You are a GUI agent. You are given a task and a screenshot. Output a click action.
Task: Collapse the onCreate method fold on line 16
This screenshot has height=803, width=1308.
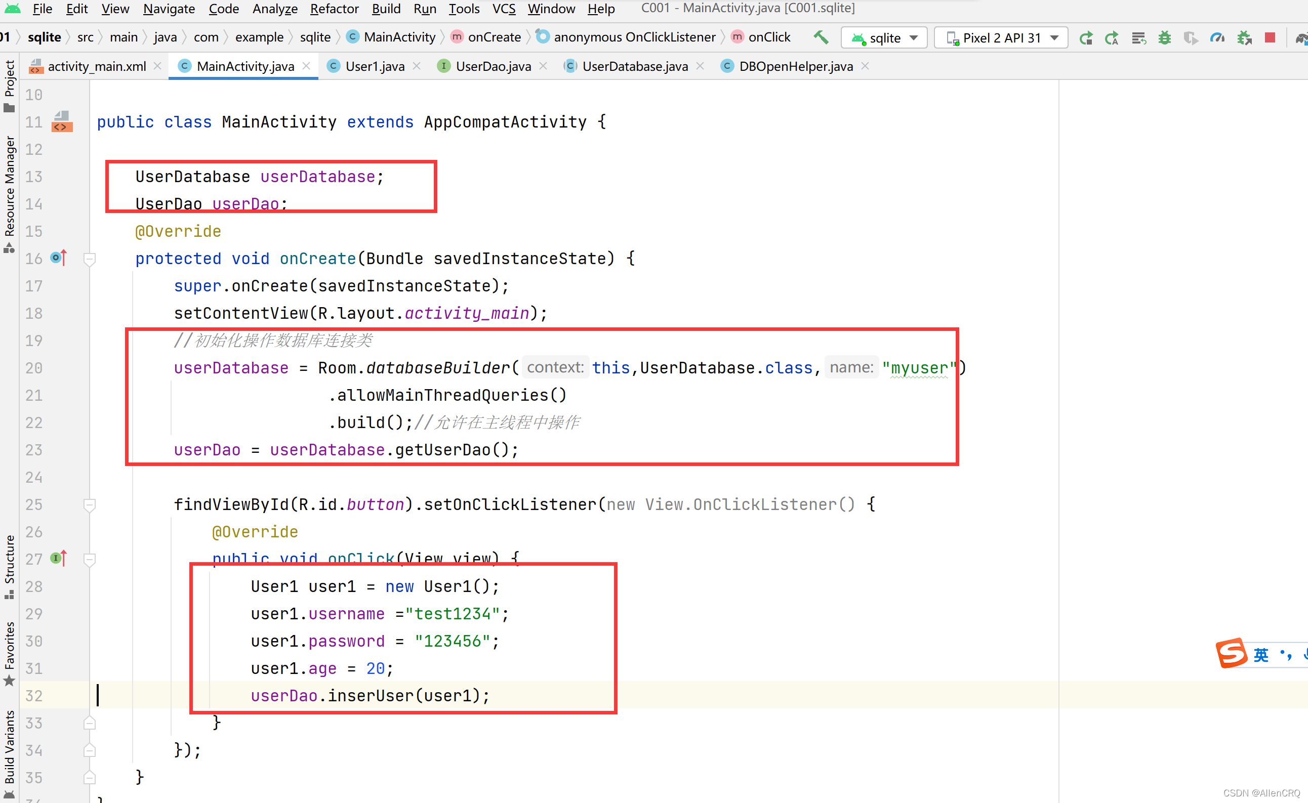click(90, 259)
